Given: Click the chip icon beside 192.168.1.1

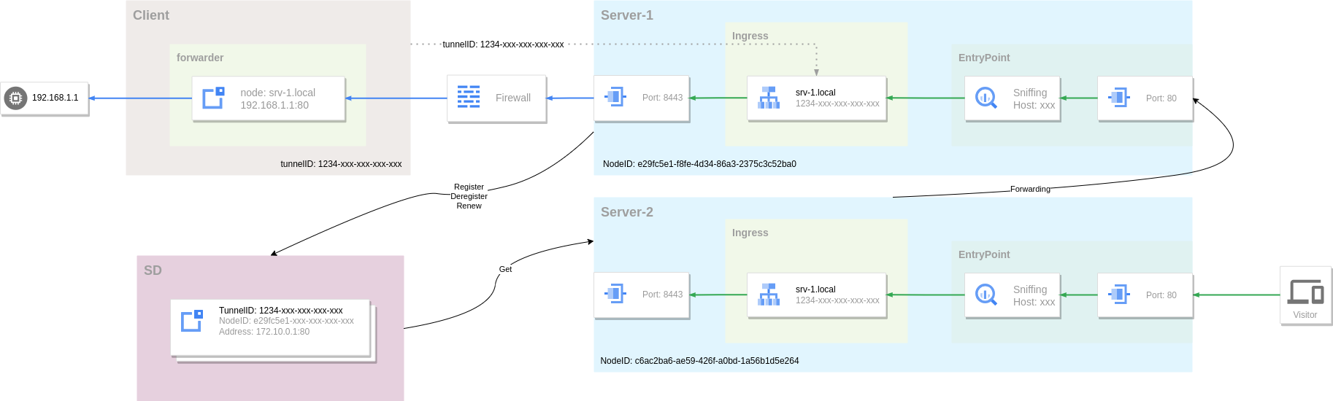Looking at the screenshot, I should 15,98.
